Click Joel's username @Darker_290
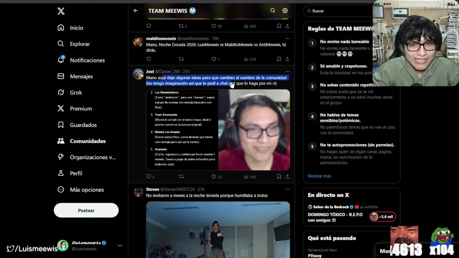The height and width of the screenshot is (258, 459). [x=167, y=71]
